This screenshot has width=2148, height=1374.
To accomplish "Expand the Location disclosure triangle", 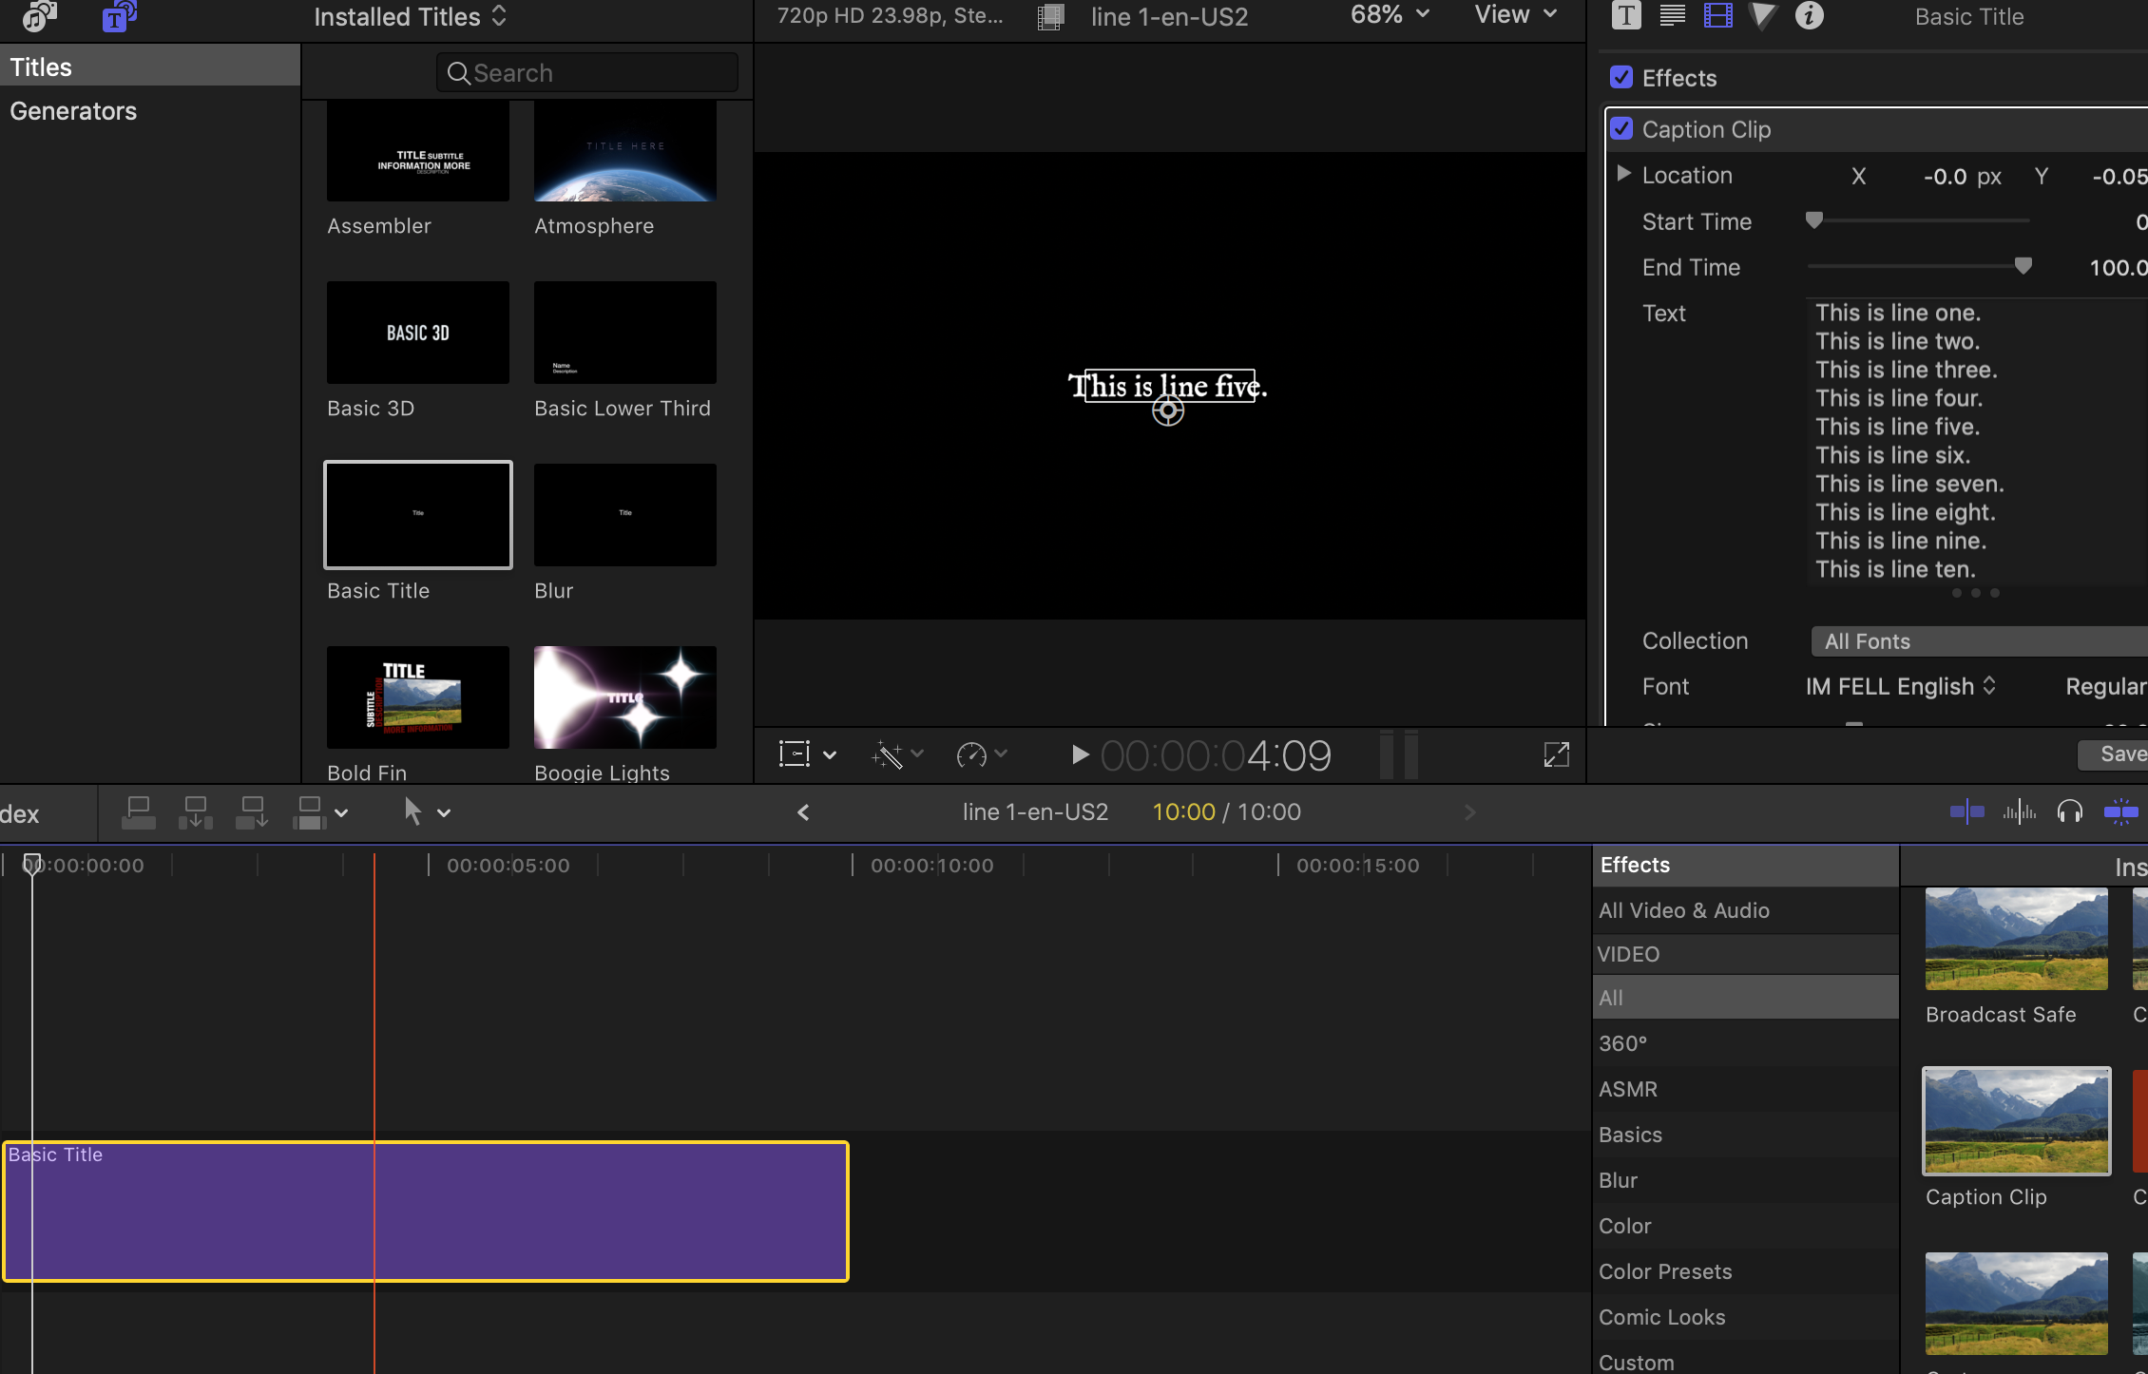I will [x=1623, y=175].
